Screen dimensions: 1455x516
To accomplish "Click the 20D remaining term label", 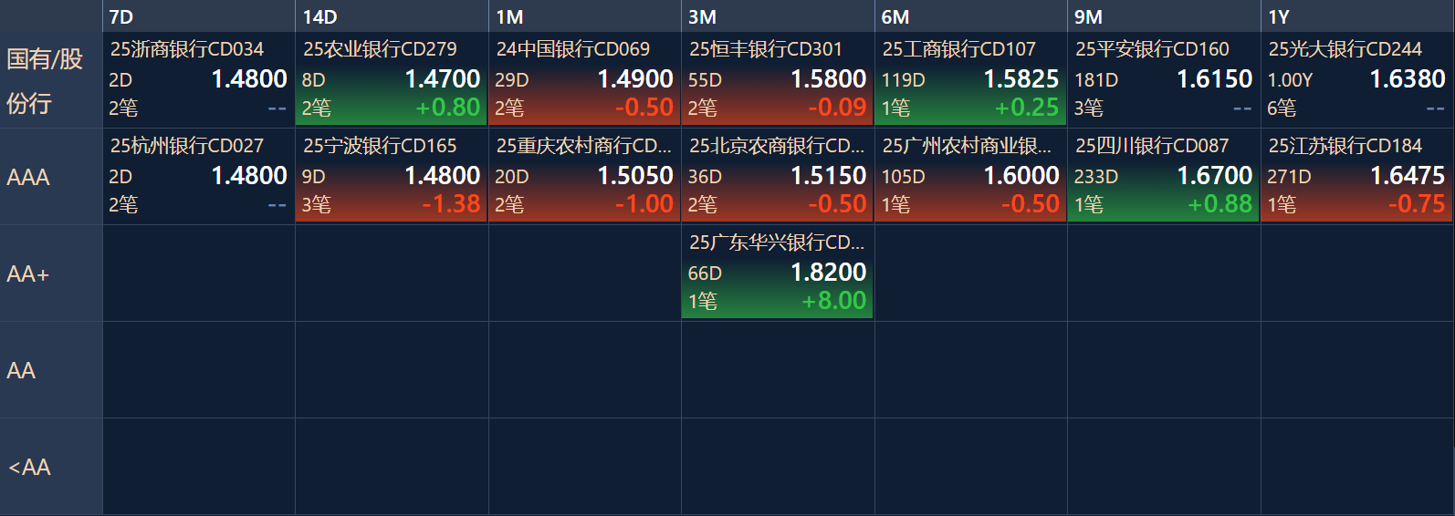I will (512, 177).
